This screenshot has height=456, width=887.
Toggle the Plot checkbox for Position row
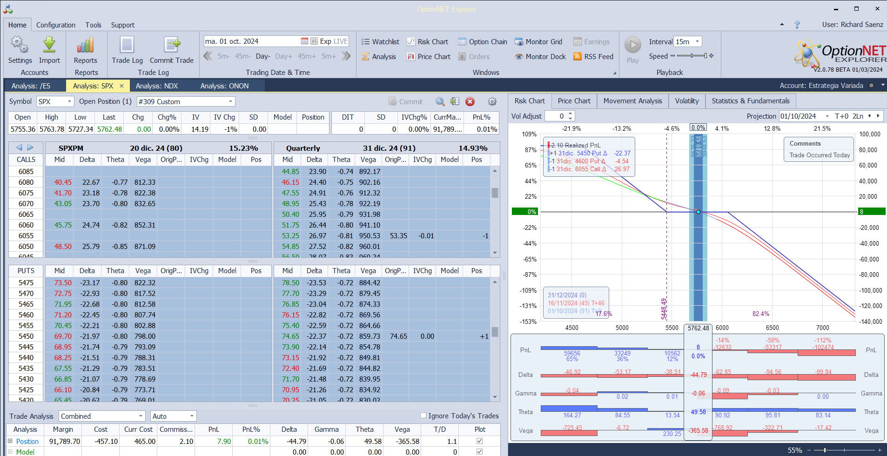coord(480,441)
